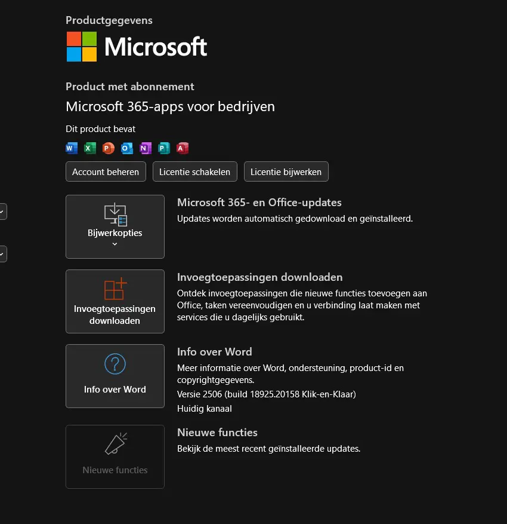
Task: Click Licentie bijwerken button
Action: point(286,171)
